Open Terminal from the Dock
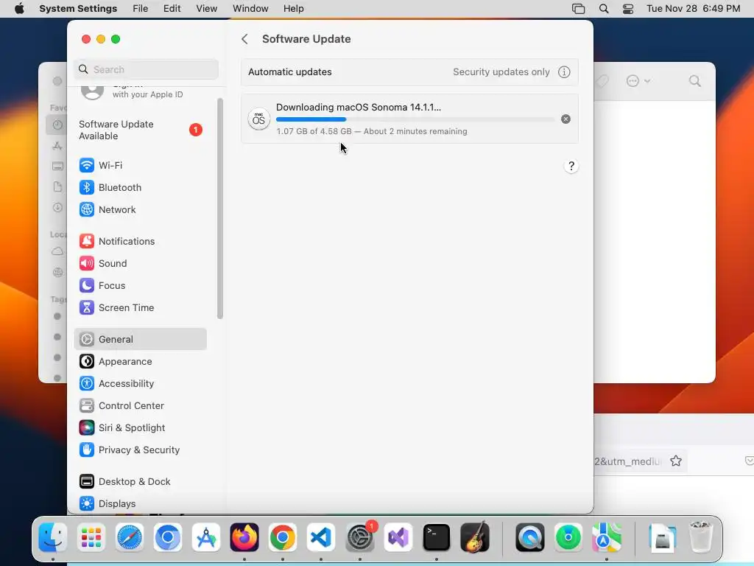The width and height of the screenshot is (754, 566). coord(437,537)
